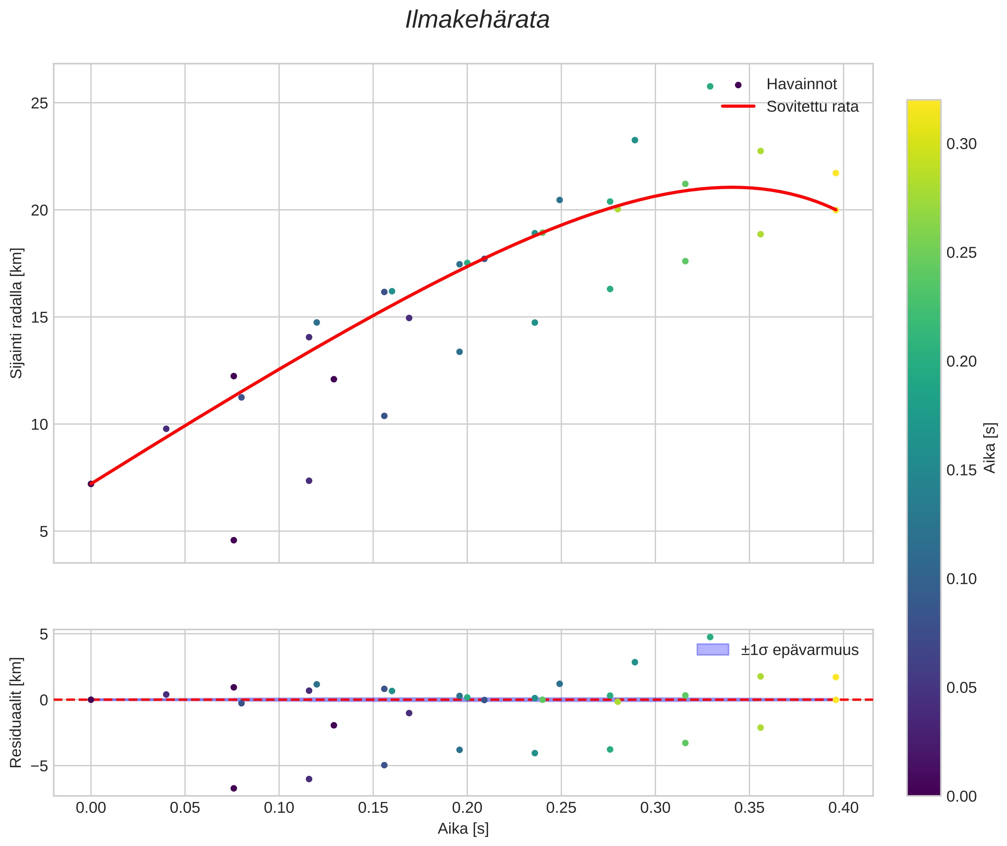Click the lowest point in residual plot

(x=234, y=788)
